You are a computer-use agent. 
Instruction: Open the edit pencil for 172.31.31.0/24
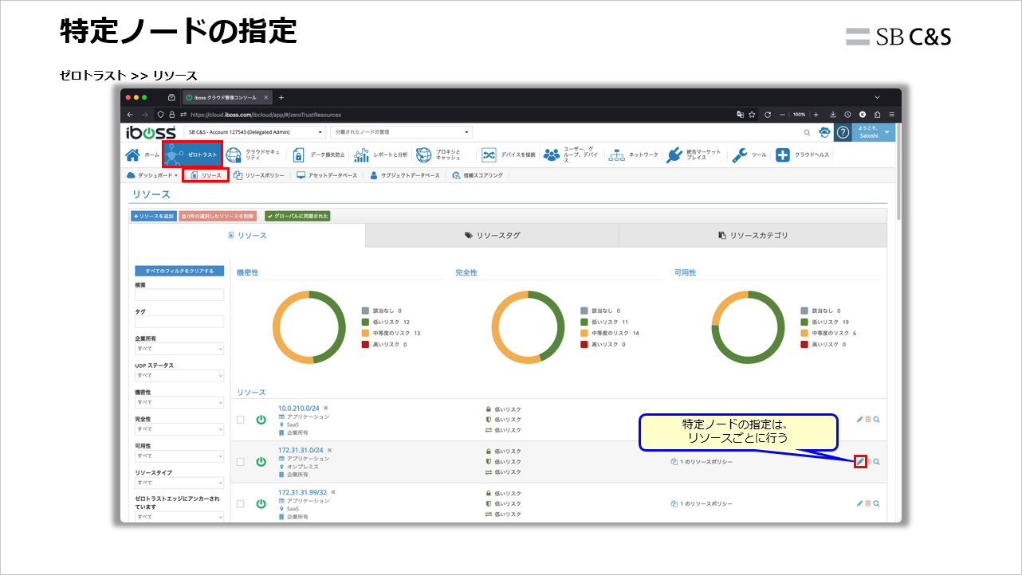[x=862, y=461]
